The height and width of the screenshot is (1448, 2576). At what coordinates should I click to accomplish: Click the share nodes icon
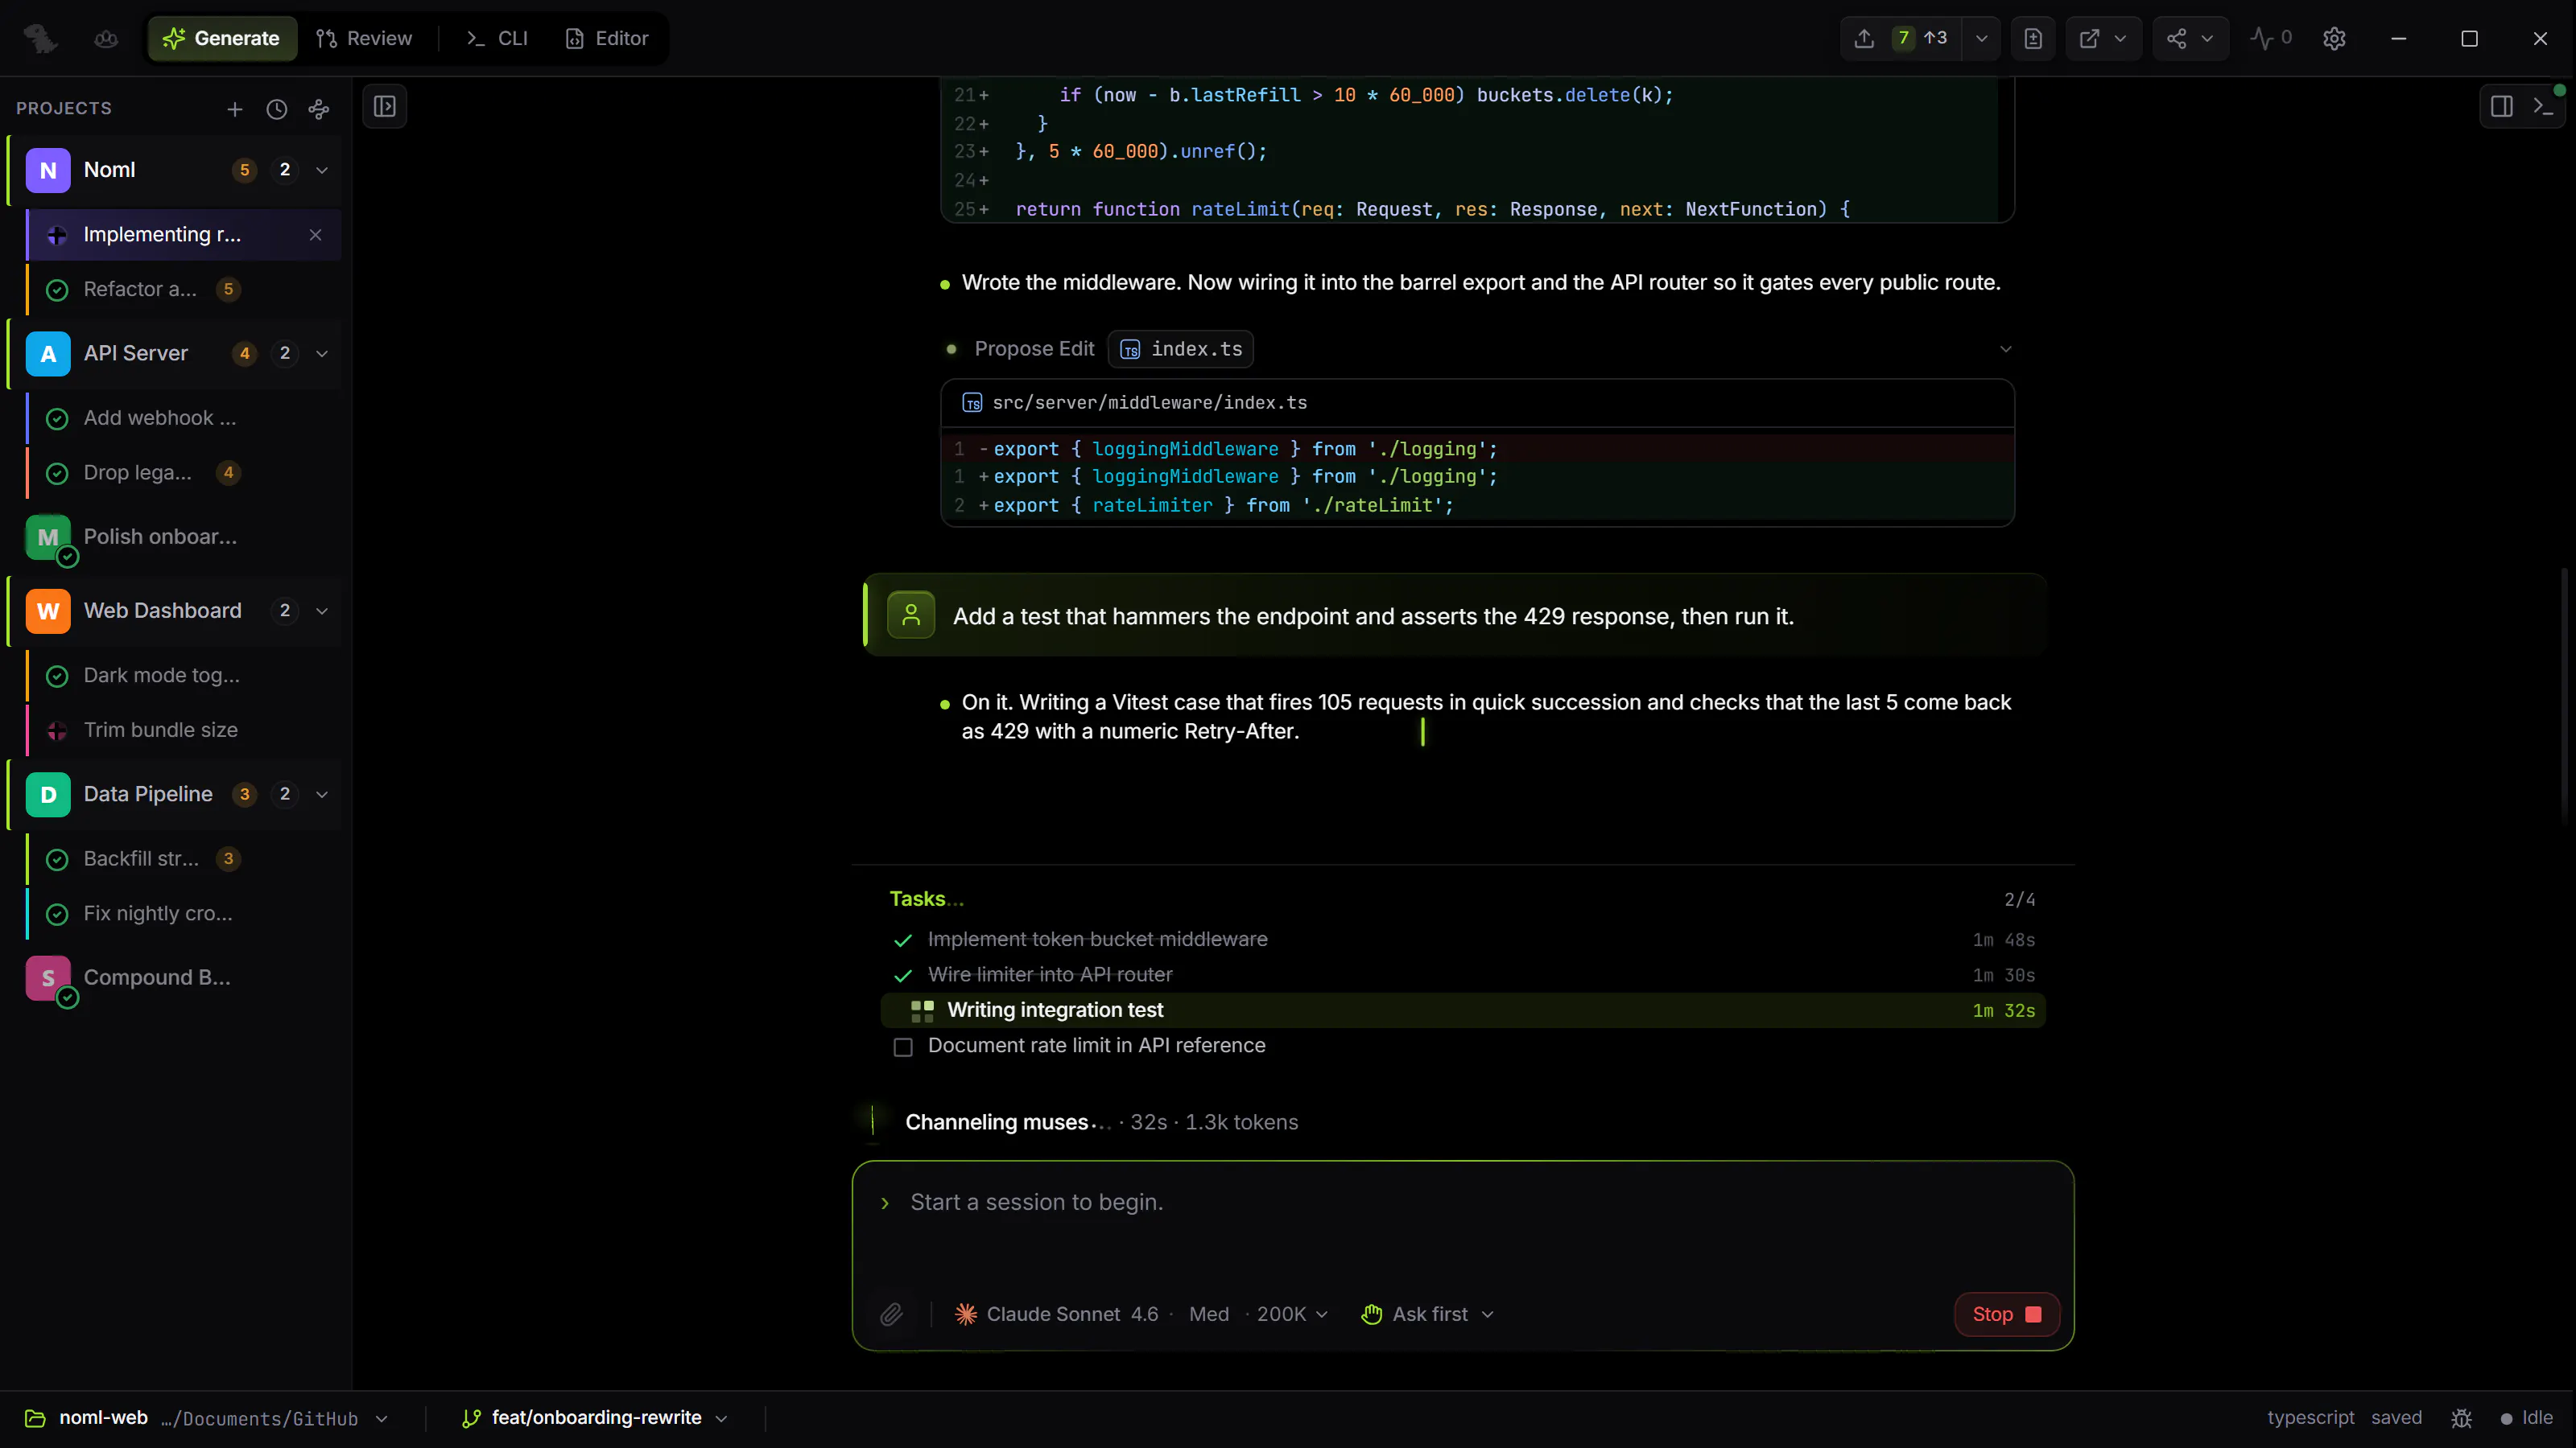click(x=2176, y=38)
